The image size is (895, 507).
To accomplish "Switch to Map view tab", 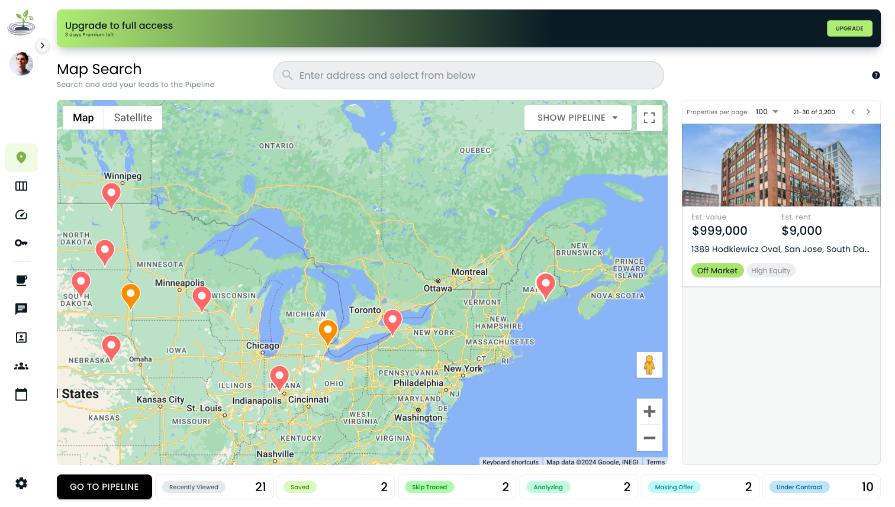I will (x=83, y=118).
